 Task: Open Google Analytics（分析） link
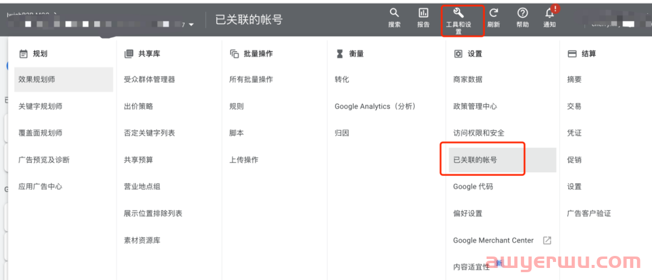click(375, 106)
